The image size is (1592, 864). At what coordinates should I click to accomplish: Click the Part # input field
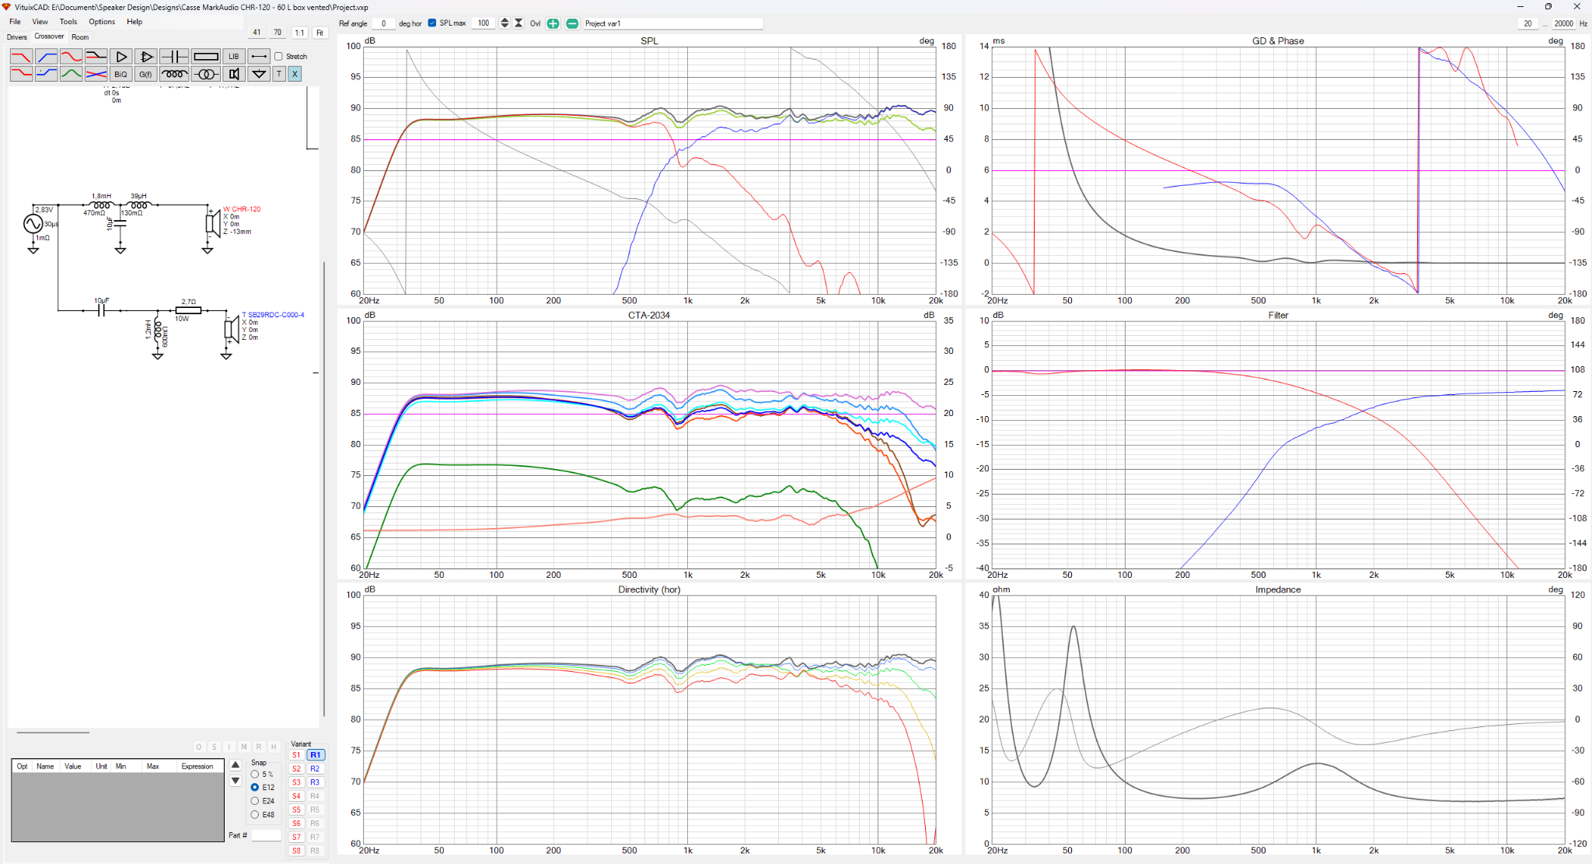[266, 835]
